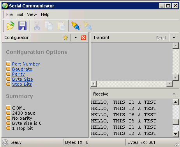Open the Baudrate configuration link

22,69
